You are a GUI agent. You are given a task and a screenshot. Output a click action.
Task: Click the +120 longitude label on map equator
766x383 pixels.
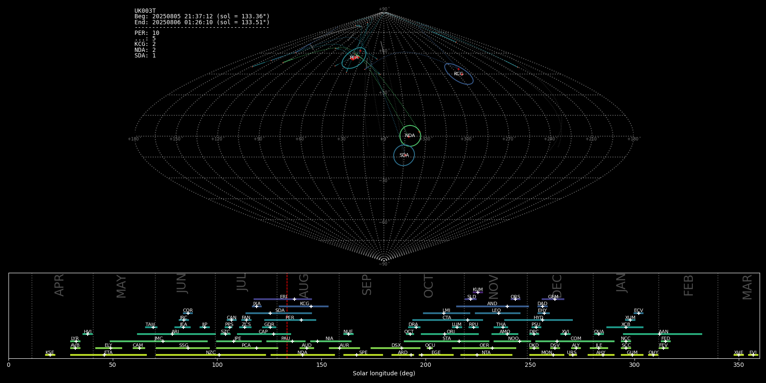217,139
